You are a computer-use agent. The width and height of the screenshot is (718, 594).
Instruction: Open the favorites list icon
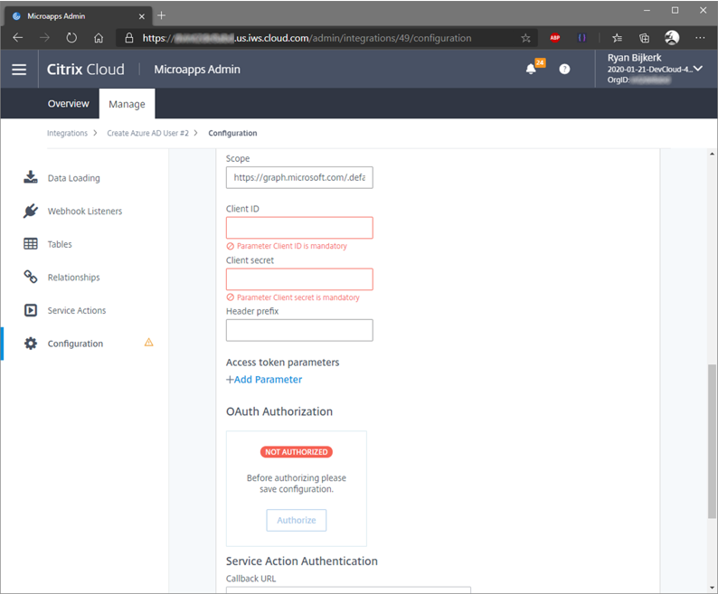tap(617, 38)
